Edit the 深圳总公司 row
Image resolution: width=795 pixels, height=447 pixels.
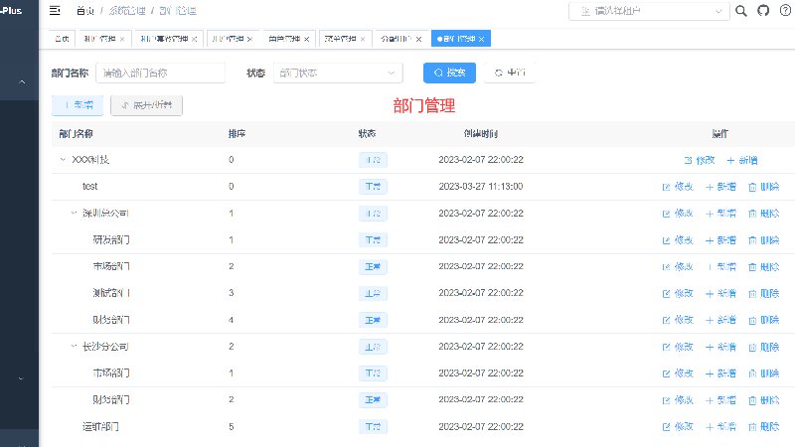(x=678, y=214)
